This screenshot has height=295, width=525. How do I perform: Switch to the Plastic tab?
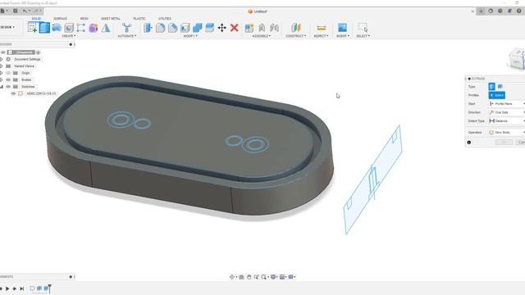coord(139,18)
